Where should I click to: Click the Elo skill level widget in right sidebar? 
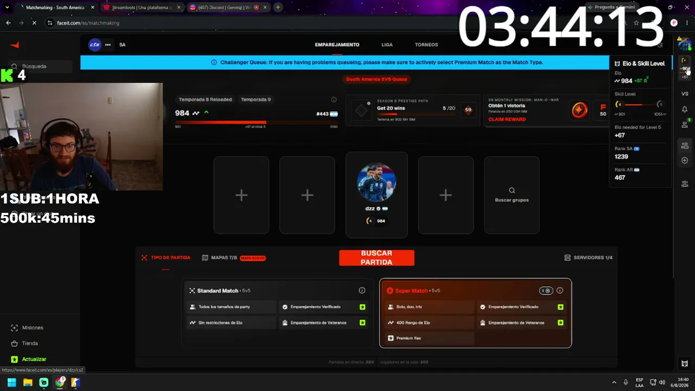point(685,67)
